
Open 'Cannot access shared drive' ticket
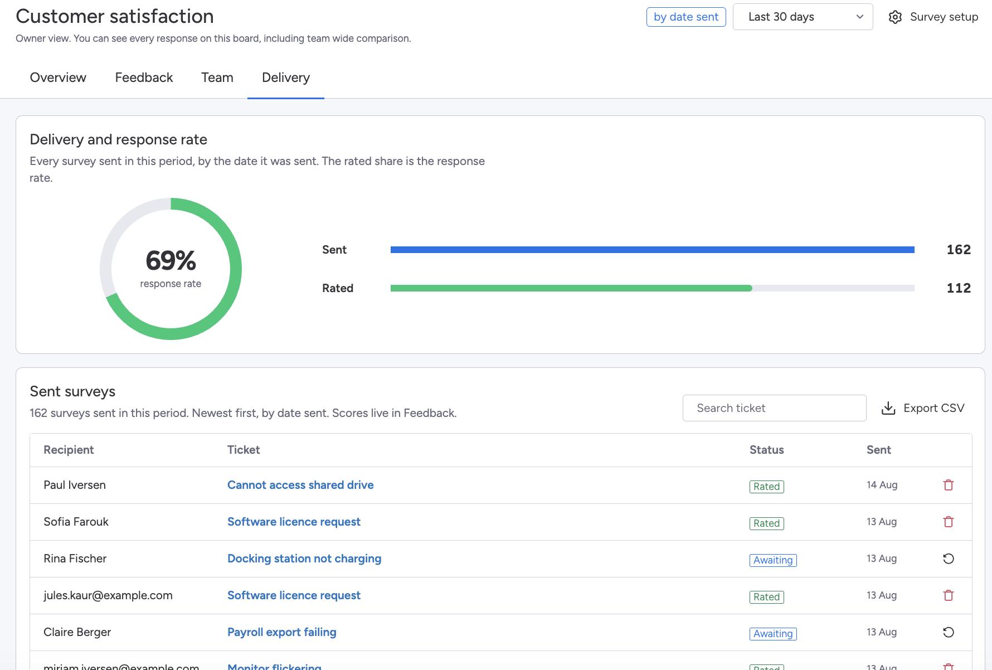tap(300, 485)
